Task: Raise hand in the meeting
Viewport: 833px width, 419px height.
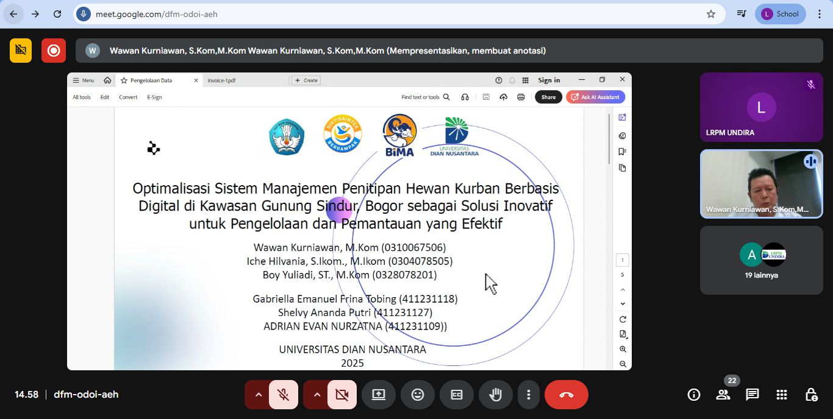Action: point(495,395)
